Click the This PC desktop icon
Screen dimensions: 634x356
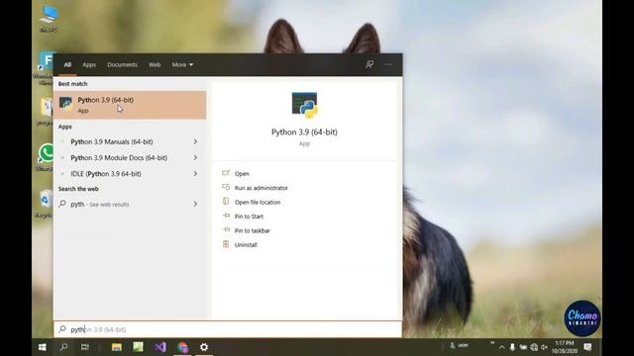click(49, 19)
